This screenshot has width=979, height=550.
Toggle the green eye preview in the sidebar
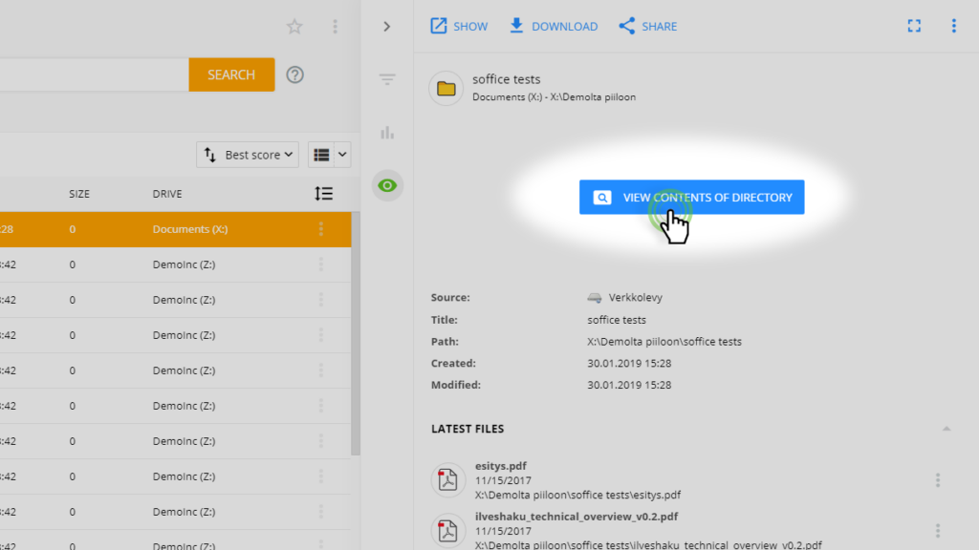[x=386, y=185]
